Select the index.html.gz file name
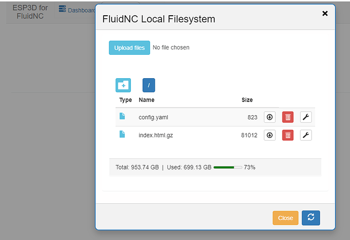Screen dimensions: 350x240 [156, 135]
